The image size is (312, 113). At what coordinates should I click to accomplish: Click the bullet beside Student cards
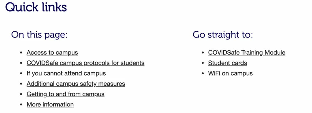tap(203, 63)
